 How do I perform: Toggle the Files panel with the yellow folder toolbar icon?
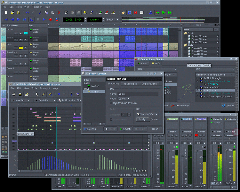(123, 13)
